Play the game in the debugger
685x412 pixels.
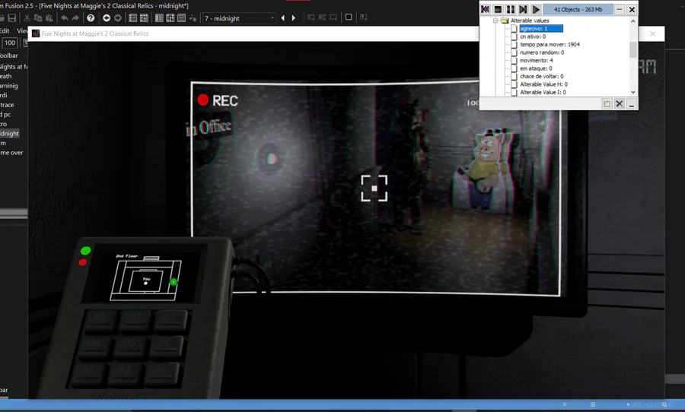tap(536, 9)
